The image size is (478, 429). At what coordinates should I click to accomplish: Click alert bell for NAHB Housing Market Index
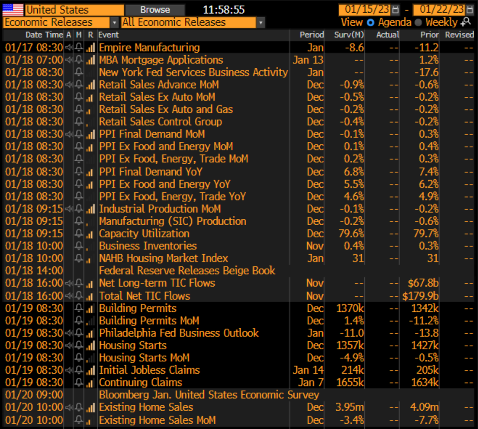click(x=79, y=258)
